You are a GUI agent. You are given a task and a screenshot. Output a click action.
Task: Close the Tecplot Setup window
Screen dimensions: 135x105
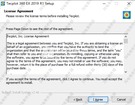129,4
